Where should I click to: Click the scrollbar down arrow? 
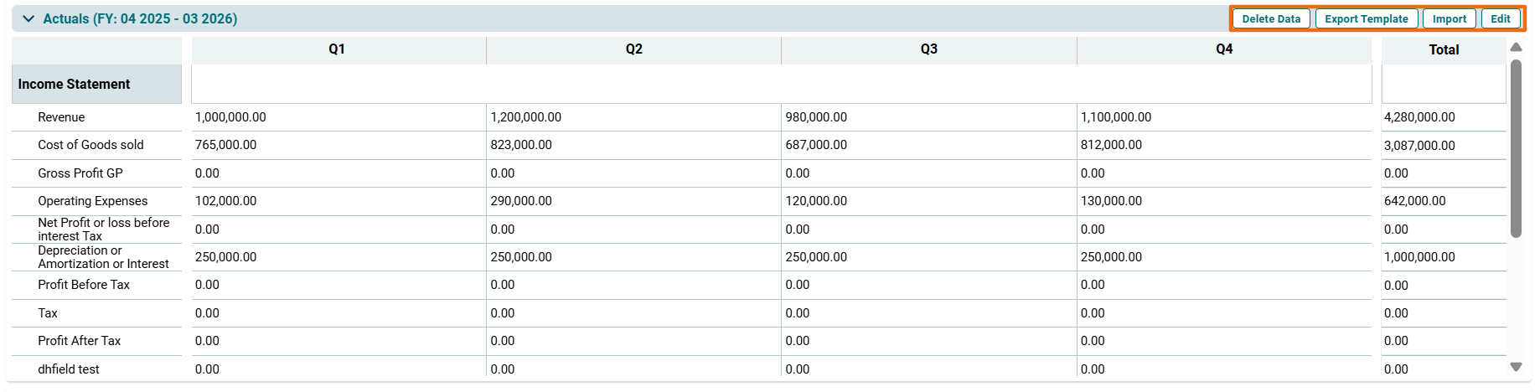pyautogui.click(x=1516, y=367)
